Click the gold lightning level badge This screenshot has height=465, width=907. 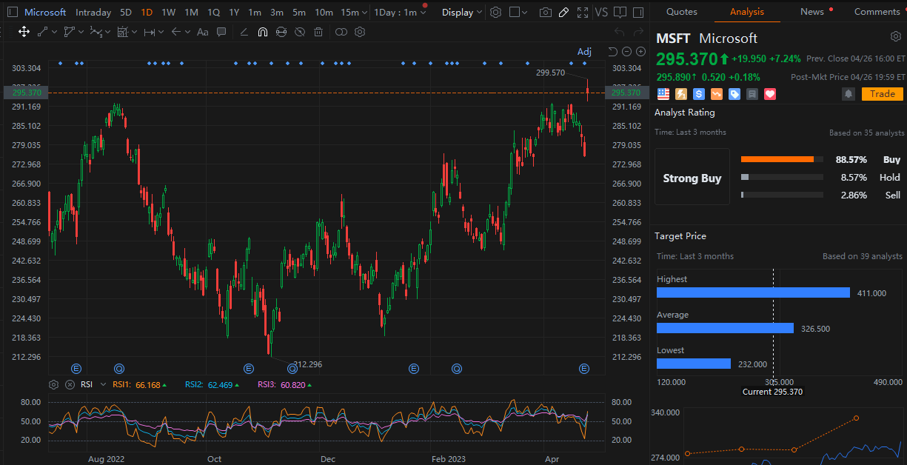(x=680, y=94)
